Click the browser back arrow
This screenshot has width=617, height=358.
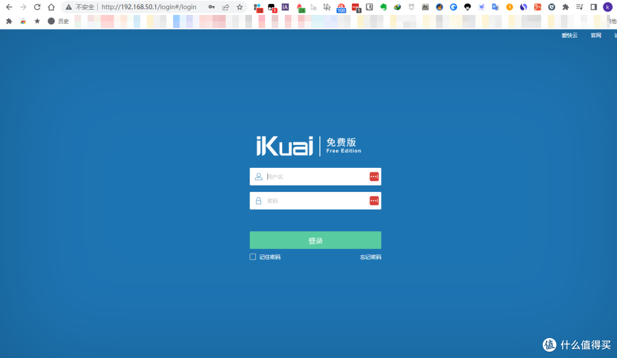(x=9, y=7)
